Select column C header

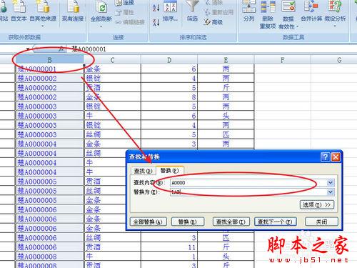click(112, 60)
